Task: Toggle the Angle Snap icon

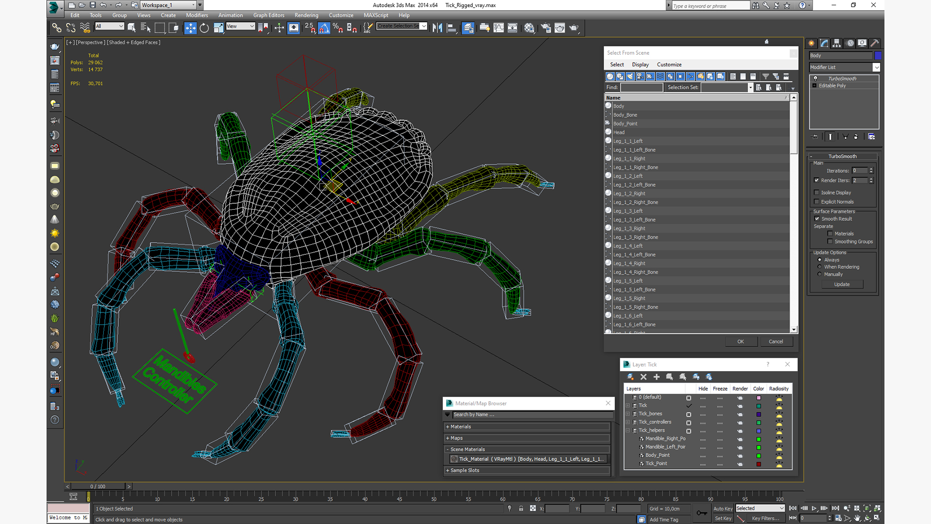Action: [324, 28]
